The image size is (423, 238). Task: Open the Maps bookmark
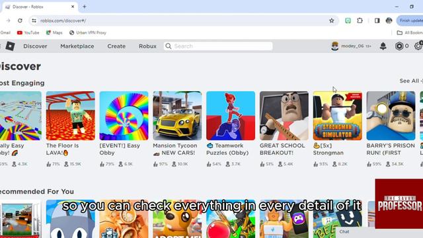tap(54, 32)
